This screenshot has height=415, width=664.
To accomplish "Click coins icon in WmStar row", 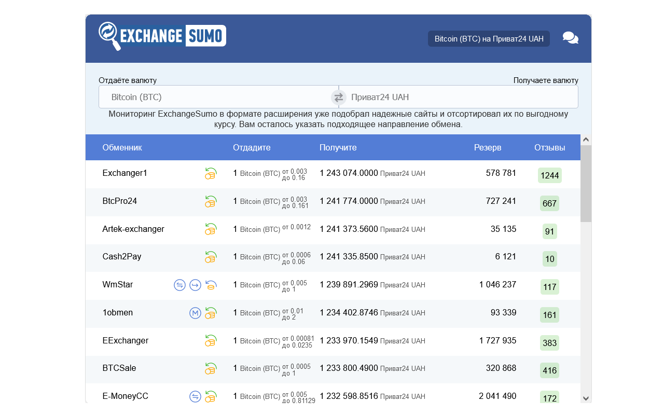I will pos(211,285).
